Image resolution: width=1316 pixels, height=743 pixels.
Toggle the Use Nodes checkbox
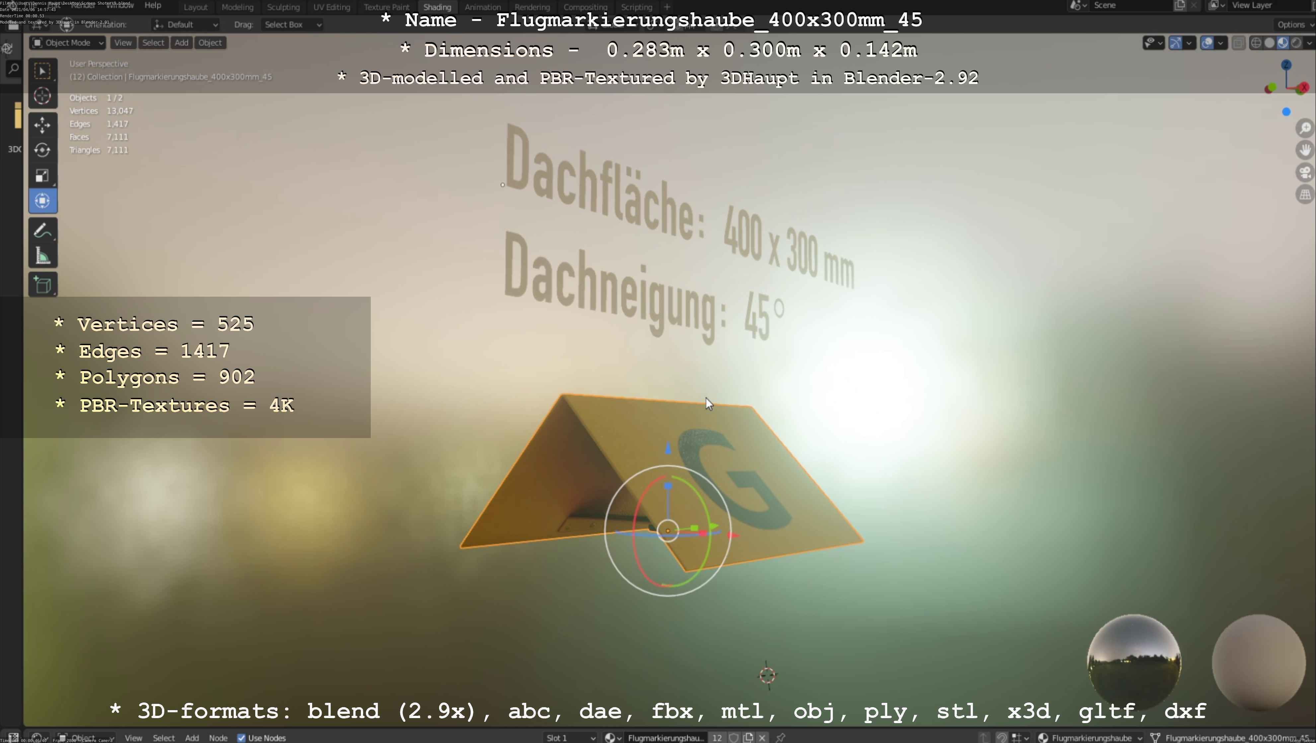coord(241,737)
